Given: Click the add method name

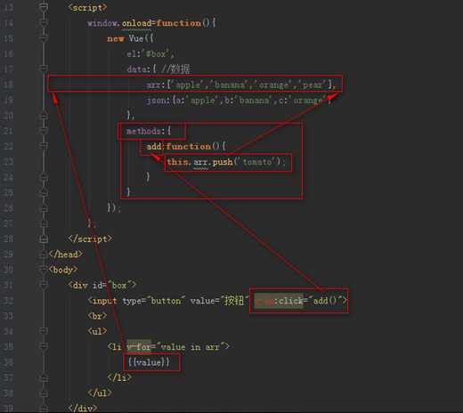Looking at the screenshot, I should (x=154, y=146).
